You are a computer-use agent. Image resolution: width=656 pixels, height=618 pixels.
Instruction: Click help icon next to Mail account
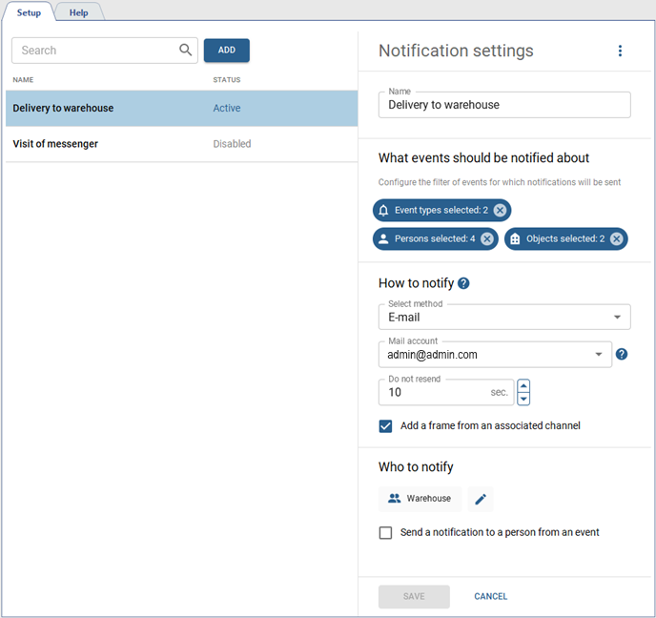[622, 354]
